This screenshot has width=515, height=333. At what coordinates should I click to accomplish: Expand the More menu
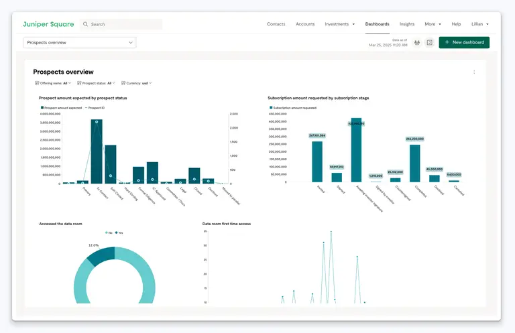[x=433, y=24]
